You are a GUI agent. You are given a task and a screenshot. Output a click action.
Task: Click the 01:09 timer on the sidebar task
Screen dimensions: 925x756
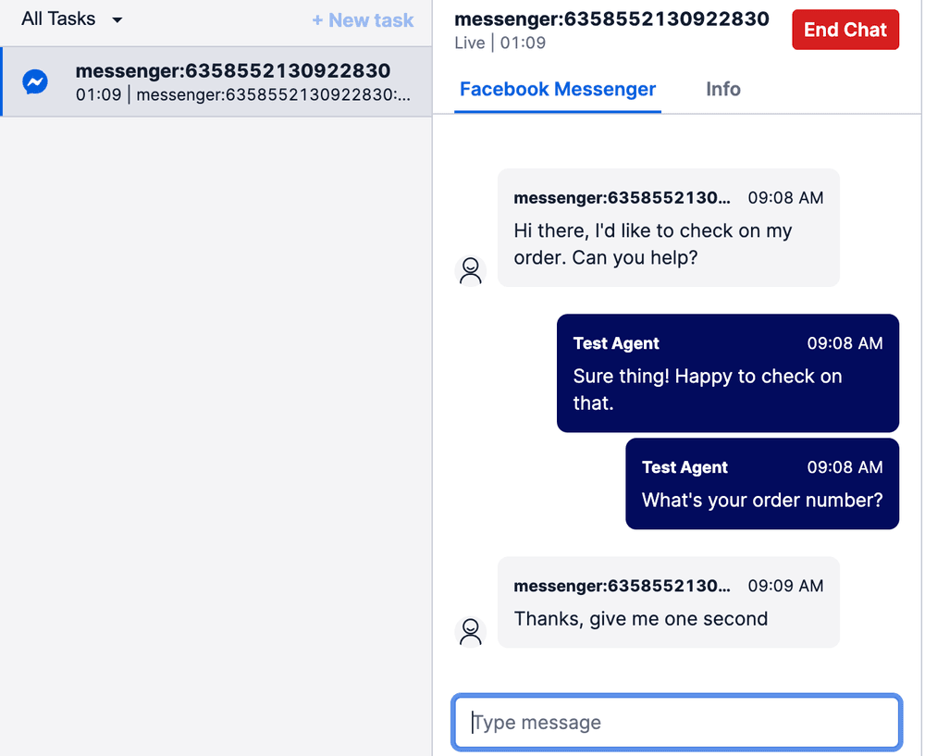[x=90, y=95]
